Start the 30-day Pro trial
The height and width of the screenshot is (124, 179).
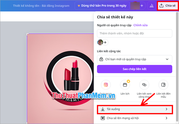(x=102, y=6)
